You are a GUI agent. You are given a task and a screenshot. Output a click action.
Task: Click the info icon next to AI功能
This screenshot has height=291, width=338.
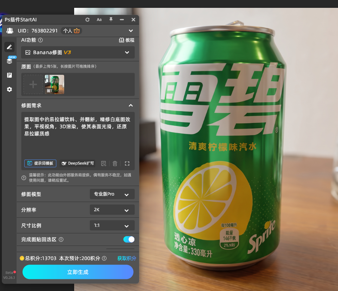40,40
